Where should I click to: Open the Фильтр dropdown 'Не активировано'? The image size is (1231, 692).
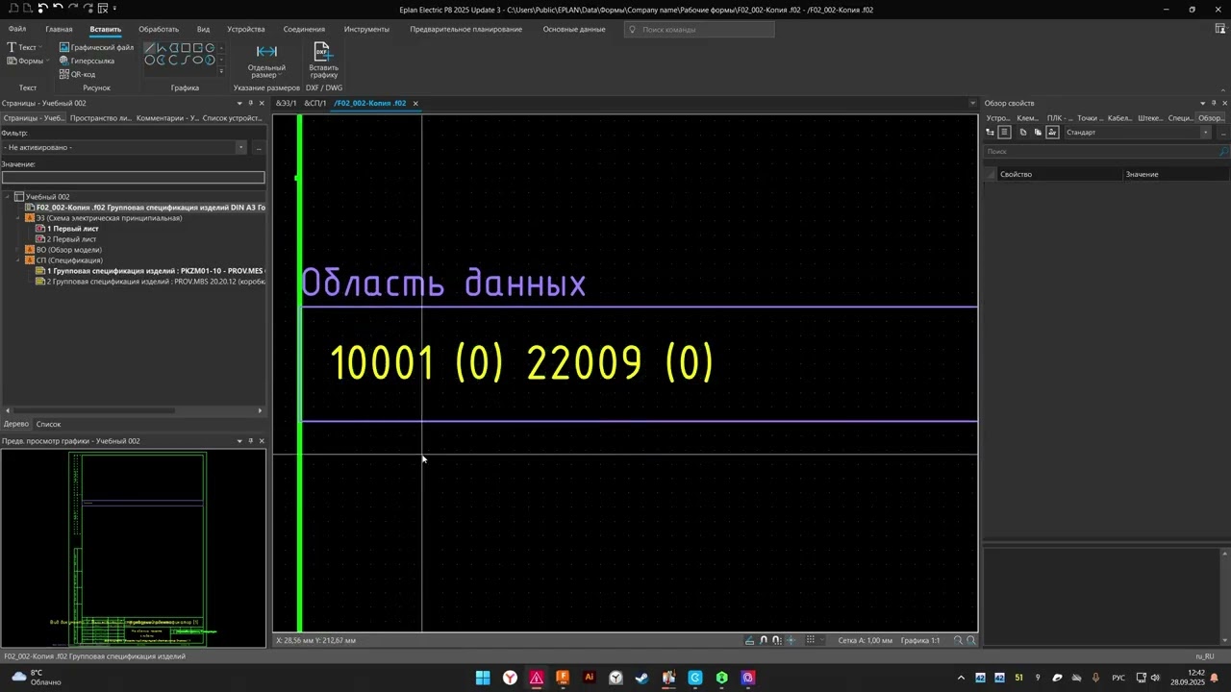(241, 147)
